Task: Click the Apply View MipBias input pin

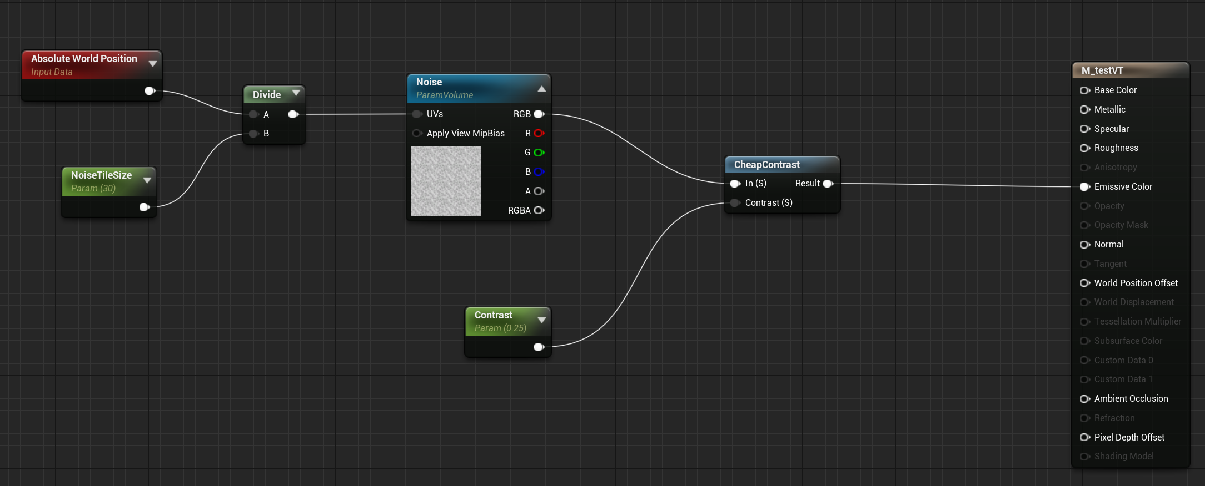Action: click(417, 133)
